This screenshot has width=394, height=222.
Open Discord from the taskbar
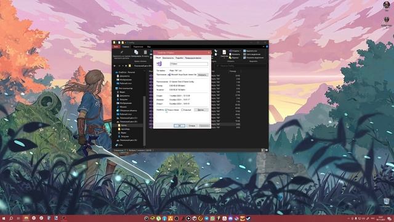(x=230, y=218)
